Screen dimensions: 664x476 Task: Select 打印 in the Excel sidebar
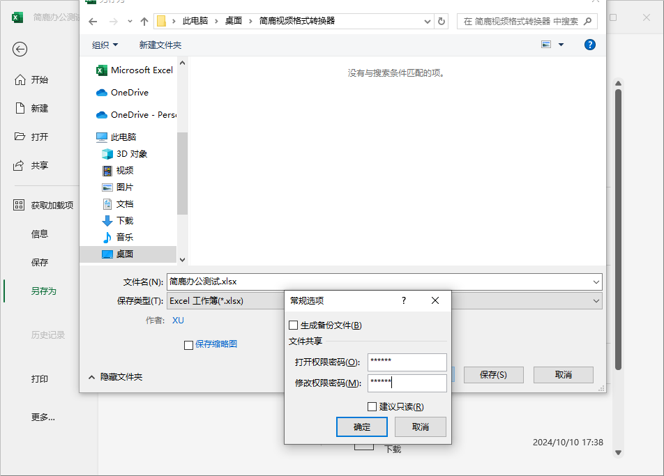pos(40,379)
